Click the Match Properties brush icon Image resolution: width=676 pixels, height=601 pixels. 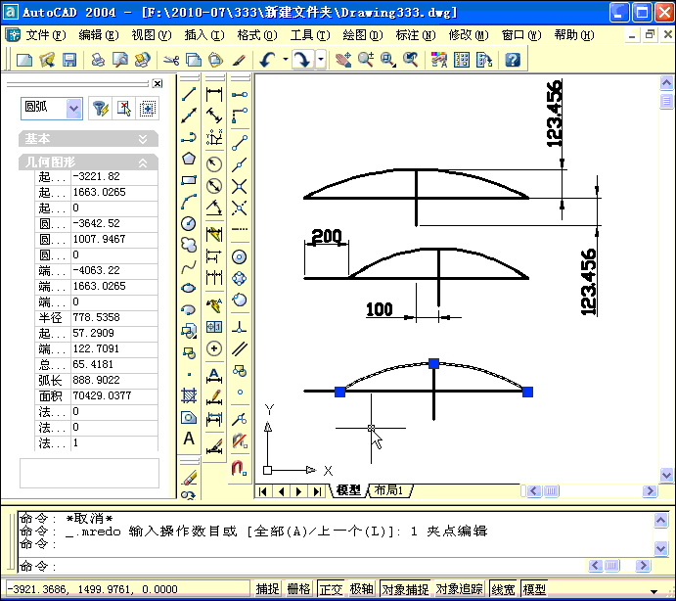coord(239,60)
